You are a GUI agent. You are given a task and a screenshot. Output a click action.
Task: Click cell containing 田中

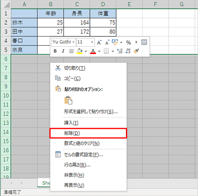tap(24, 32)
